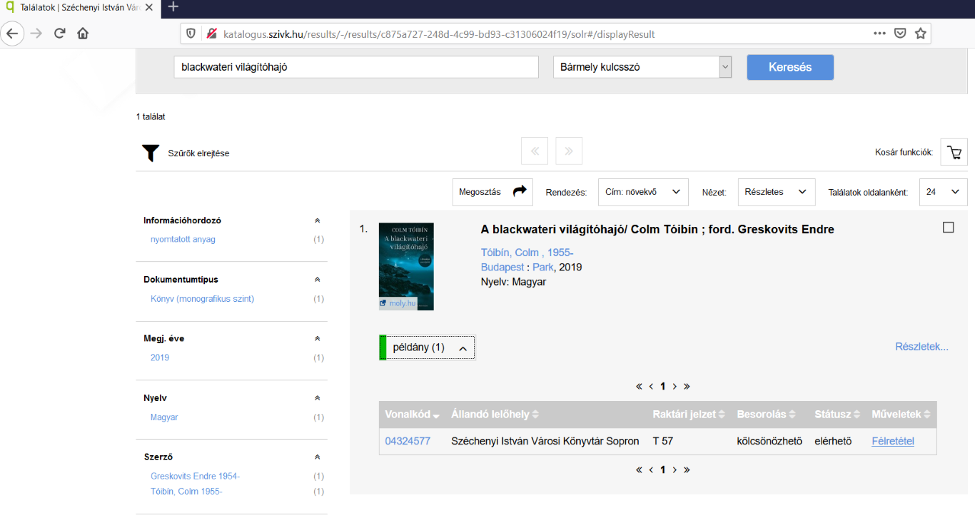Filter by Könyv (monografikus szint)
975x523 pixels.
(202, 298)
